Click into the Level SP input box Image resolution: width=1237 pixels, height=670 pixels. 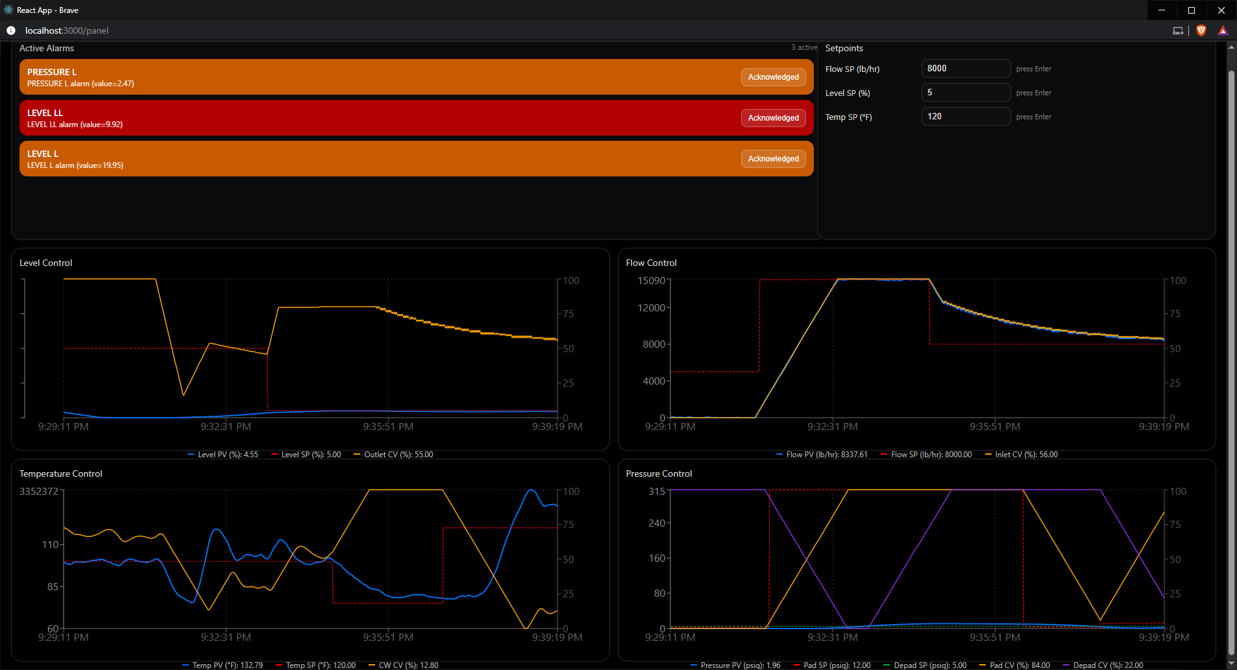(x=965, y=93)
